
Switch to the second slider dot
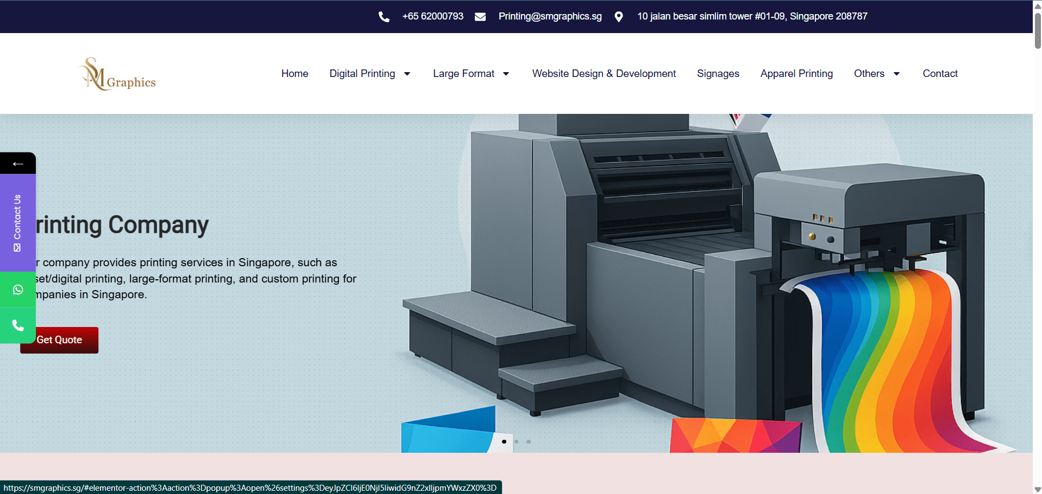[x=516, y=441]
